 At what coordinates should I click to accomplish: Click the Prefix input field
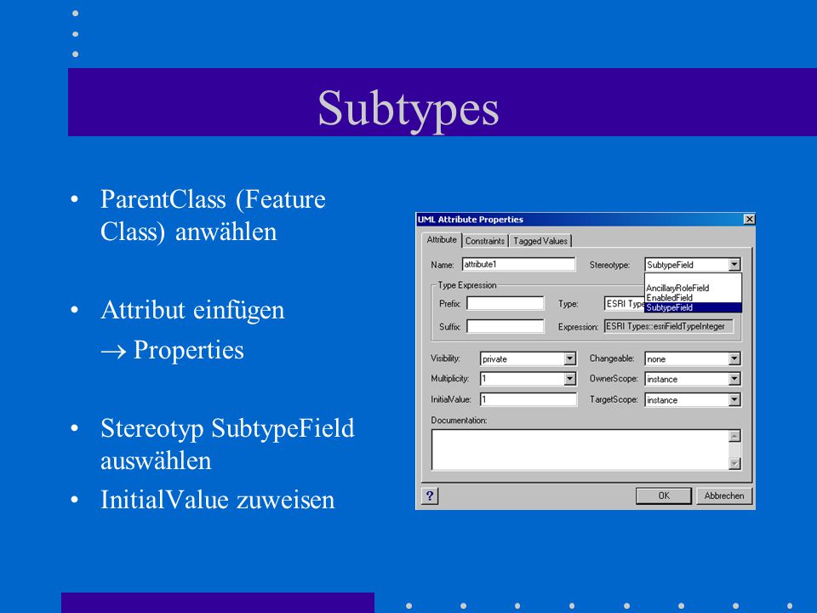tap(506, 303)
